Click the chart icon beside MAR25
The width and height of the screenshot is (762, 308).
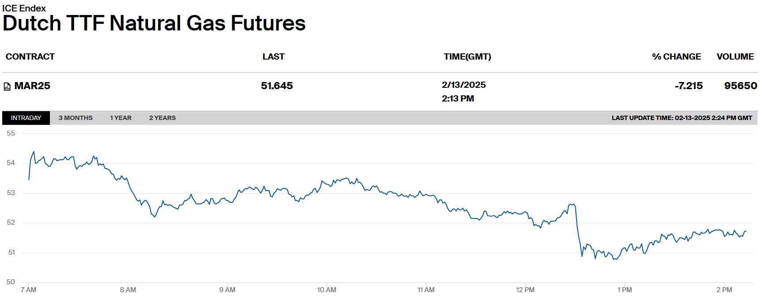coord(7,86)
